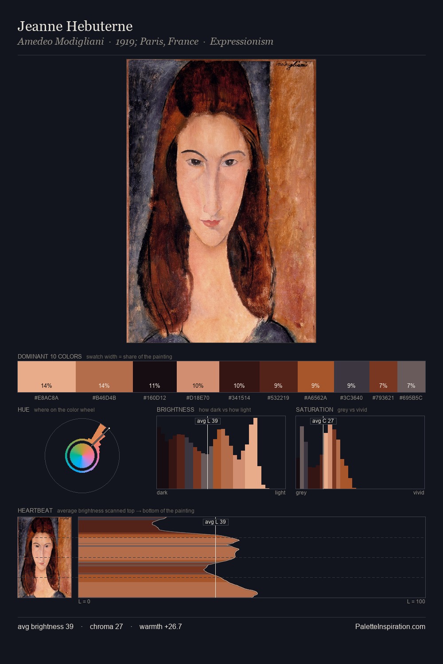The image size is (443, 664).
Task: Click the main Jeanne Hebuterne painting image
Action: [x=221, y=201]
